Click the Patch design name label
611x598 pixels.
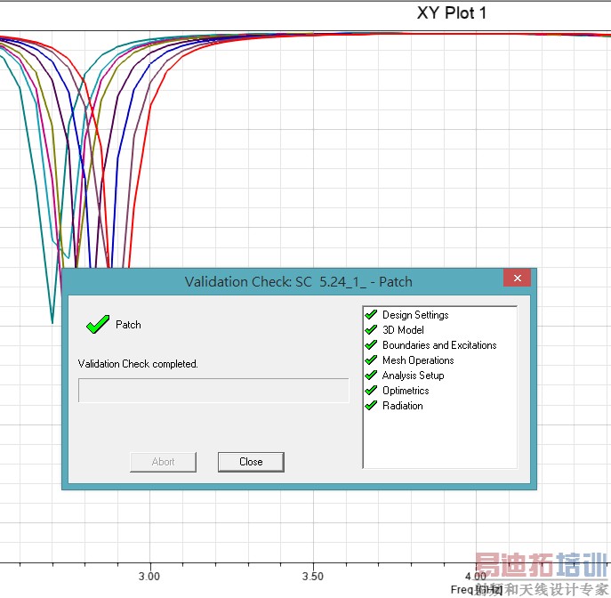coord(128,324)
